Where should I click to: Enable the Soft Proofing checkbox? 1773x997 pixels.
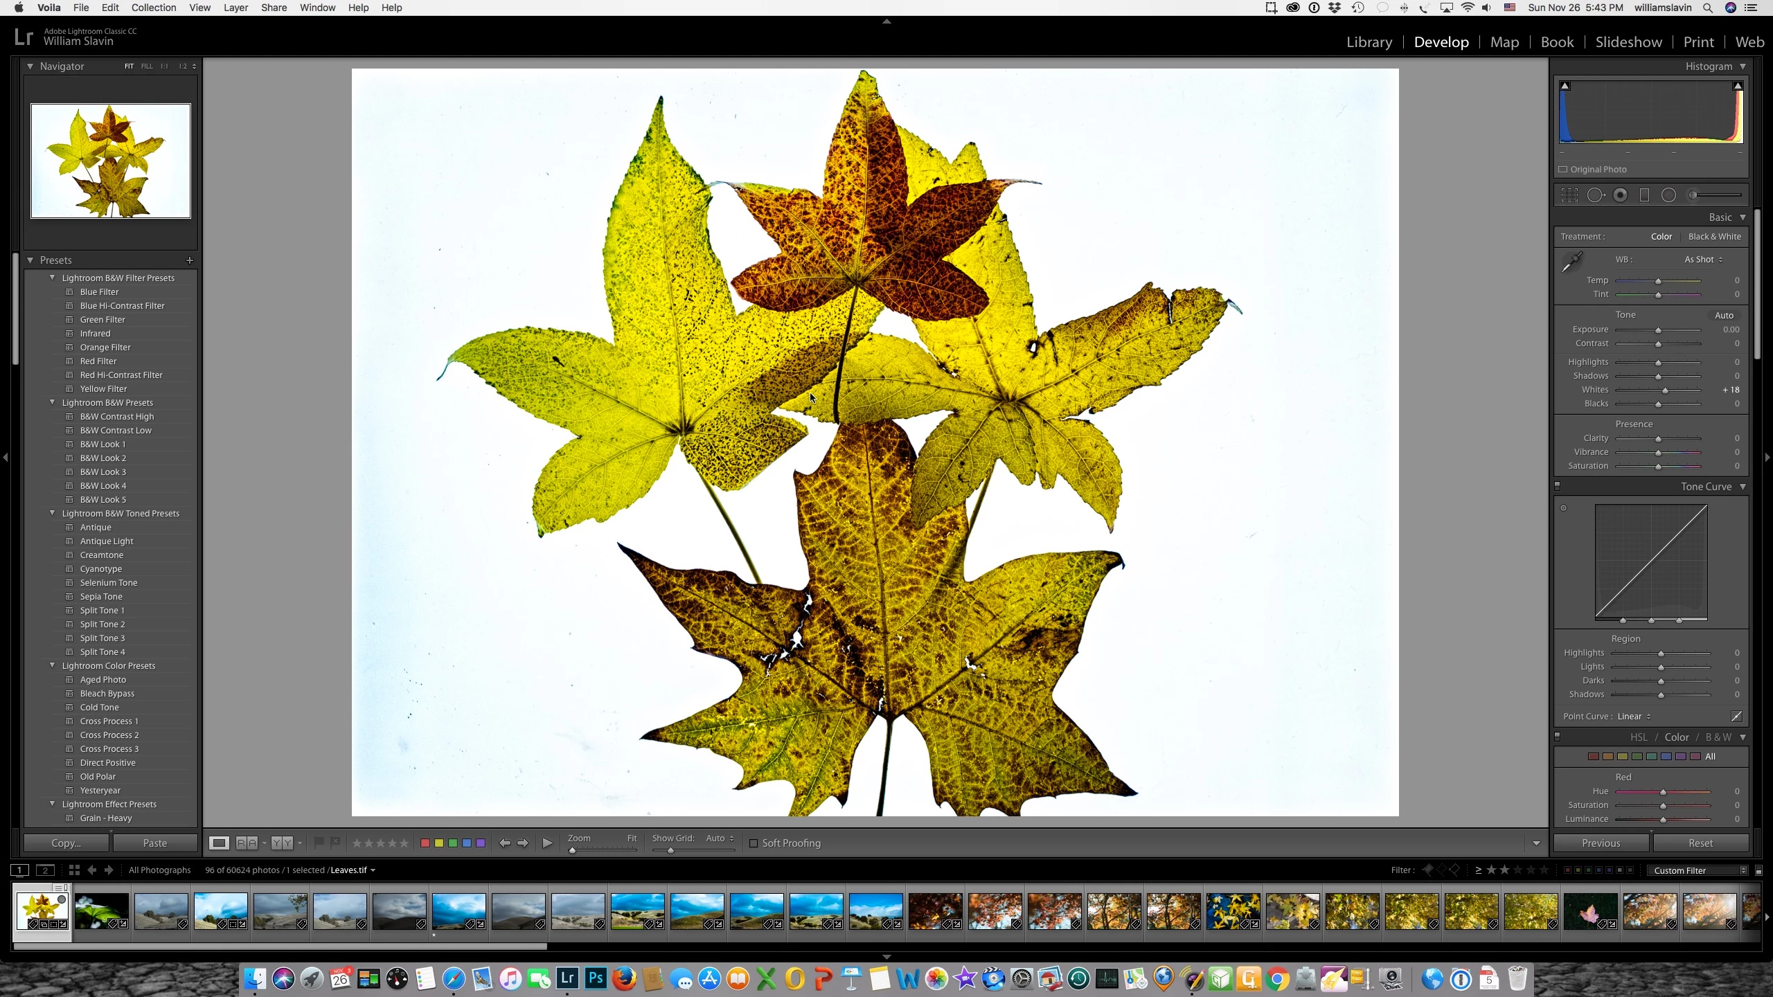754,843
